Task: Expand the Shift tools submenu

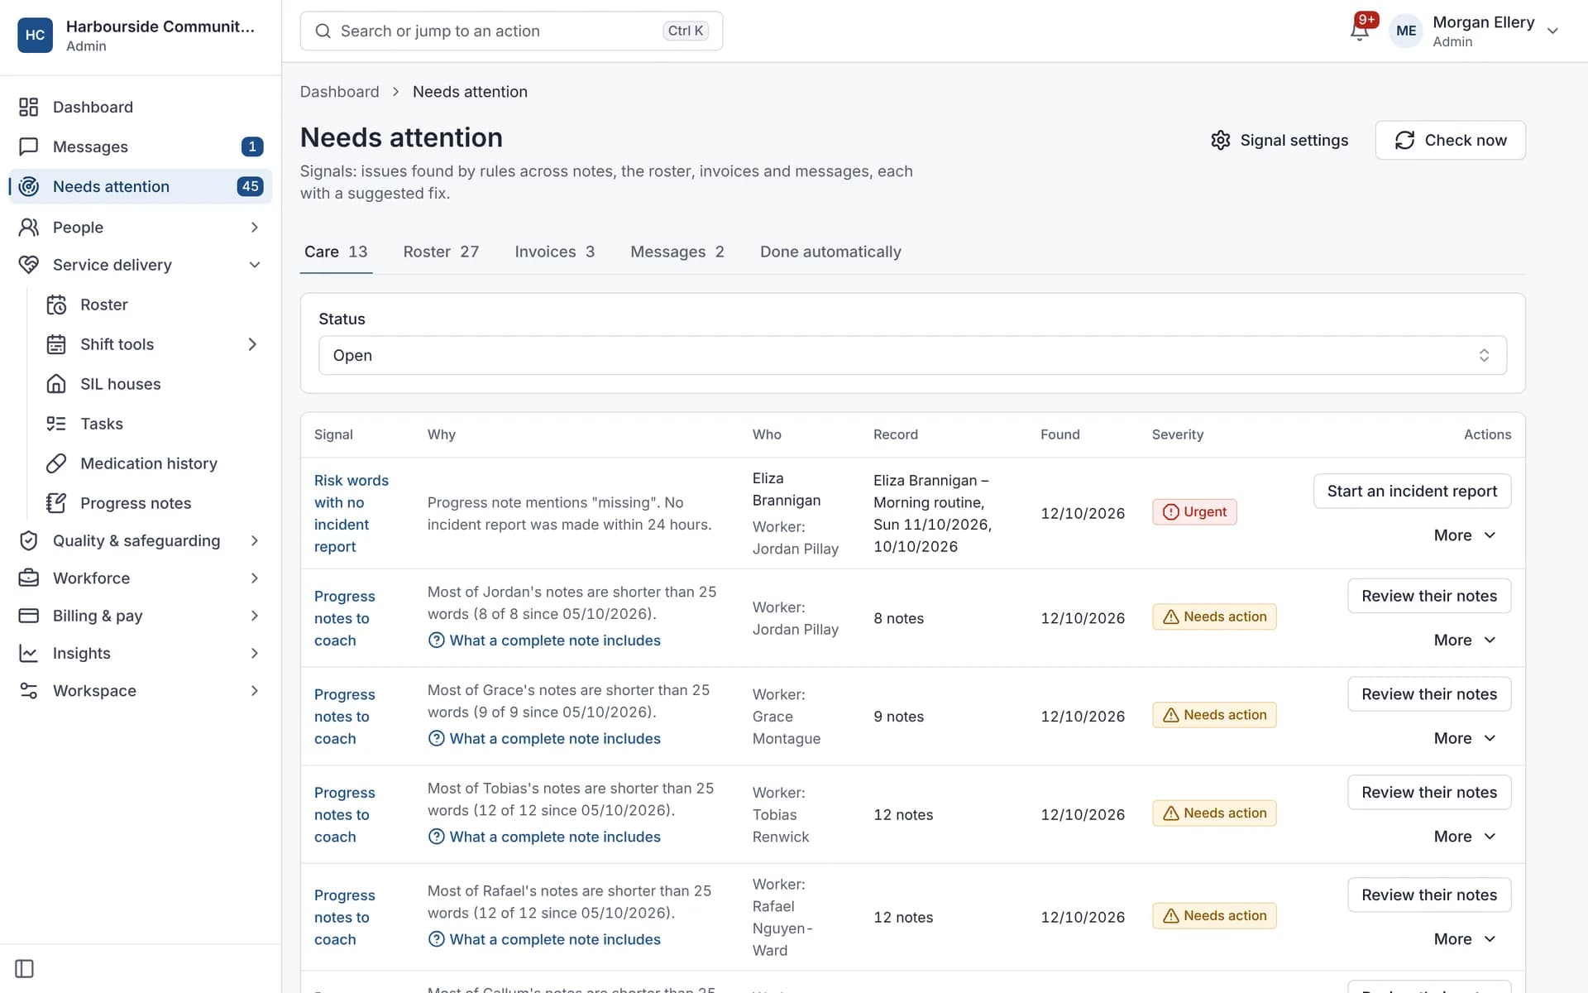Action: 252,344
